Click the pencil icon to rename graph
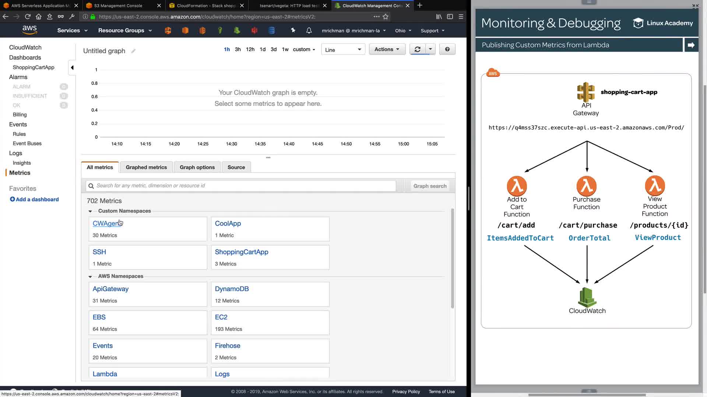The image size is (707, 397). click(x=133, y=51)
